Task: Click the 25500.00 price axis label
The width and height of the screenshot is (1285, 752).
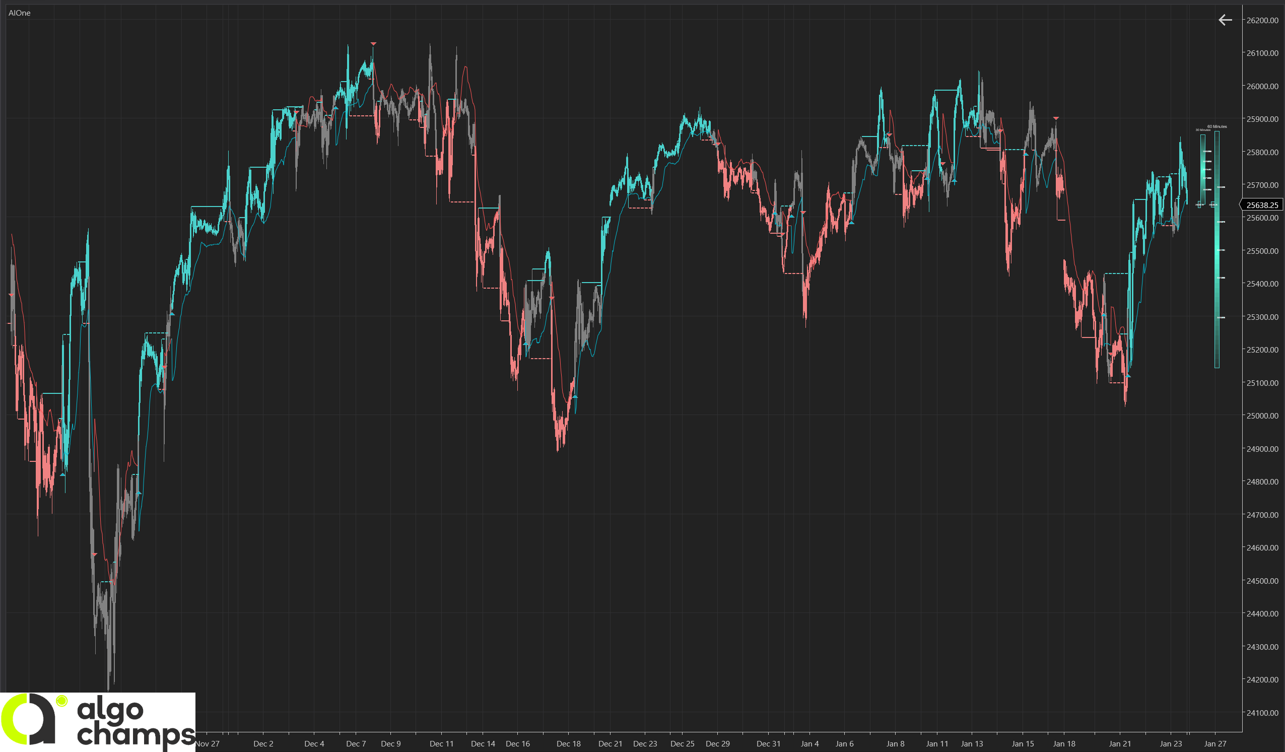Action: [x=1262, y=251]
